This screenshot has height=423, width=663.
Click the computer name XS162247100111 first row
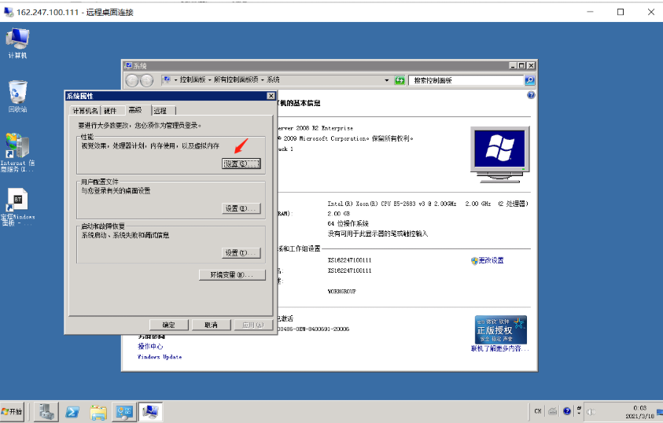click(x=349, y=260)
